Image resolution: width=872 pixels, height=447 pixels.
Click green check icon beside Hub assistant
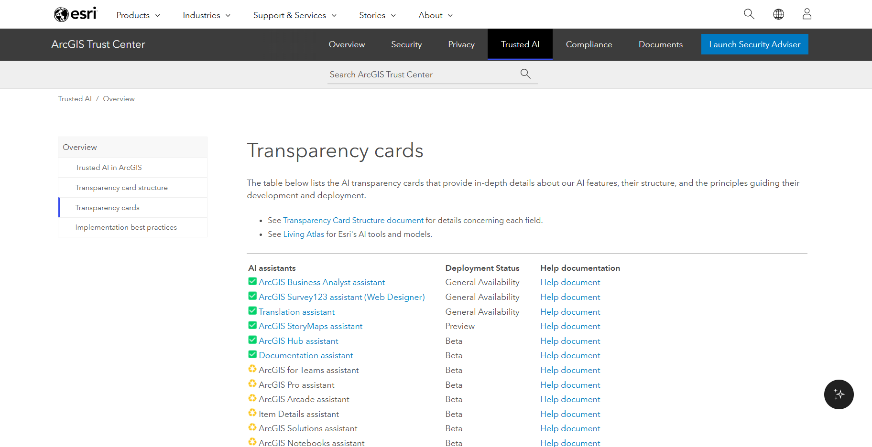click(252, 340)
